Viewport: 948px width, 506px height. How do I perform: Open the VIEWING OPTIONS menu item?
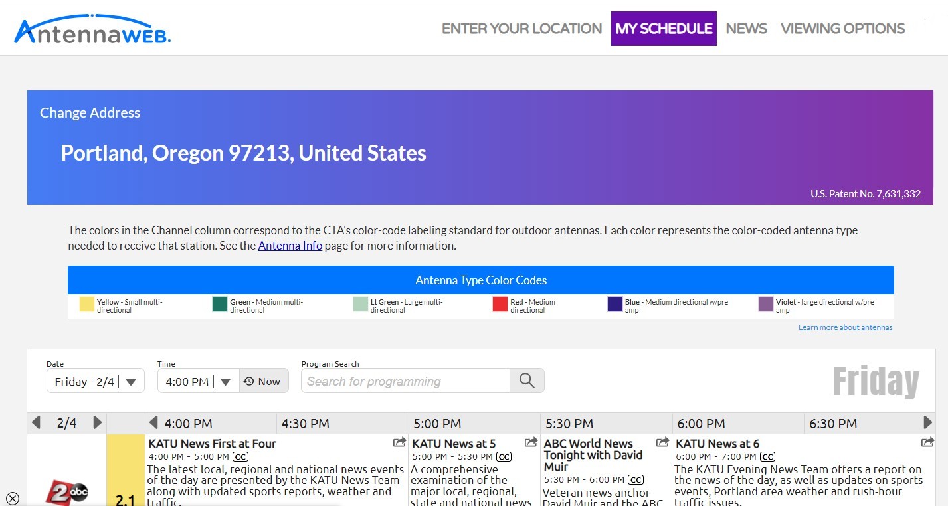tap(842, 29)
